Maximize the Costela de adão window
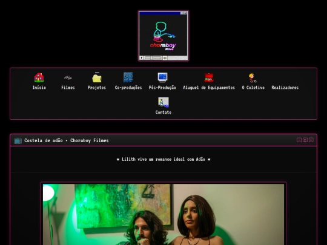 tap(305, 140)
